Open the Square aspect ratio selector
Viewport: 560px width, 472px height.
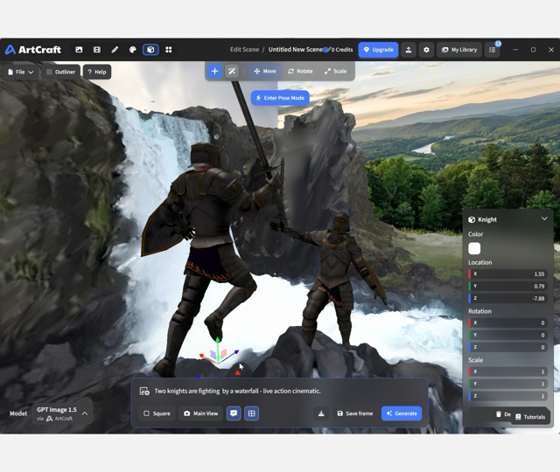point(157,413)
